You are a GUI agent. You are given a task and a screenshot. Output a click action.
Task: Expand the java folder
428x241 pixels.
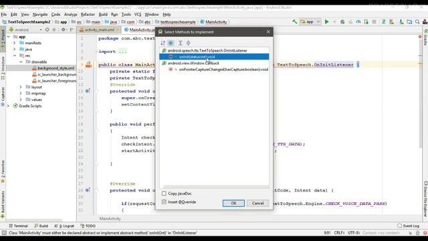click(x=15, y=49)
